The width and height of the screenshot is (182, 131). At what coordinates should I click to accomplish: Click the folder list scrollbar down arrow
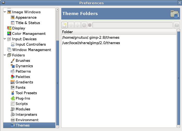click(x=179, y=126)
